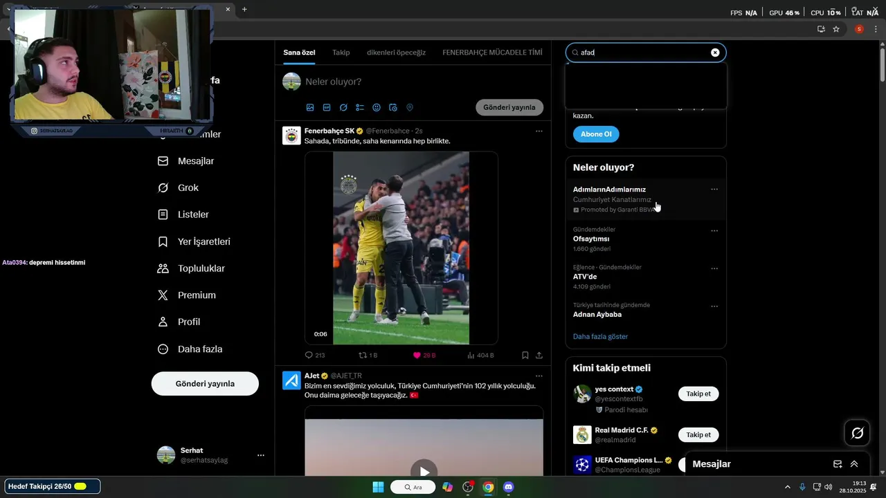Open Fenerbahçe SK profile avatar
Image resolution: width=886 pixels, height=498 pixels.
291,136
